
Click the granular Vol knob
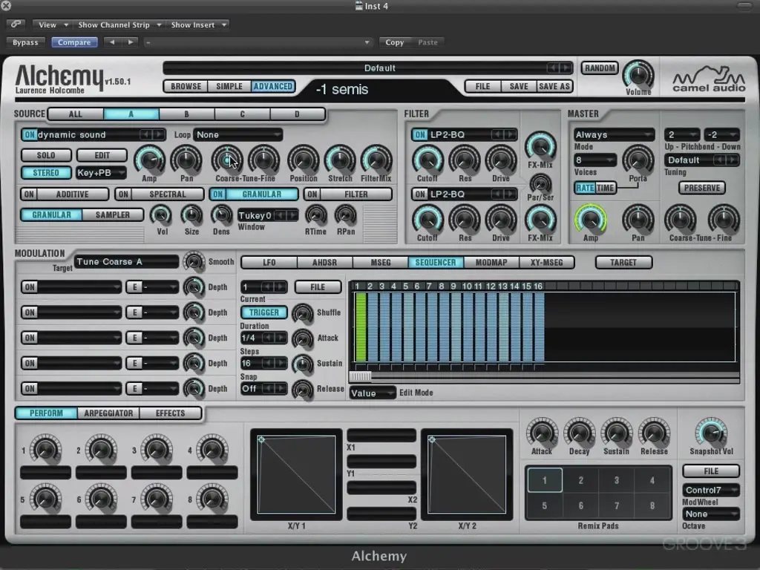pyautogui.click(x=161, y=215)
